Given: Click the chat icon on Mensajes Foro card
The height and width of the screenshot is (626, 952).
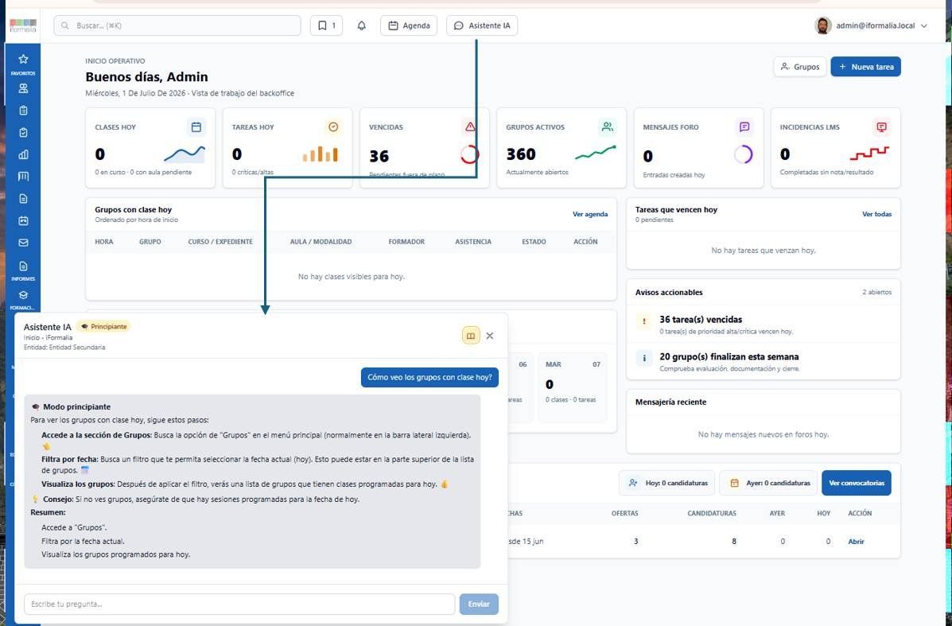Looking at the screenshot, I should pos(744,127).
